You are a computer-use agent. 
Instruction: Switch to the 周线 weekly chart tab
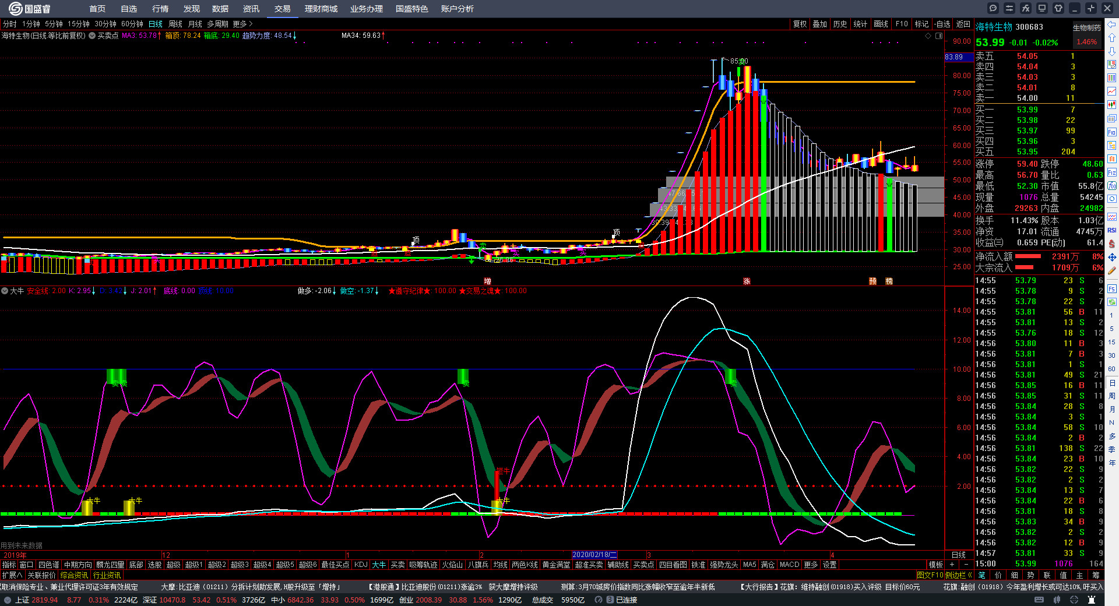point(175,24)
